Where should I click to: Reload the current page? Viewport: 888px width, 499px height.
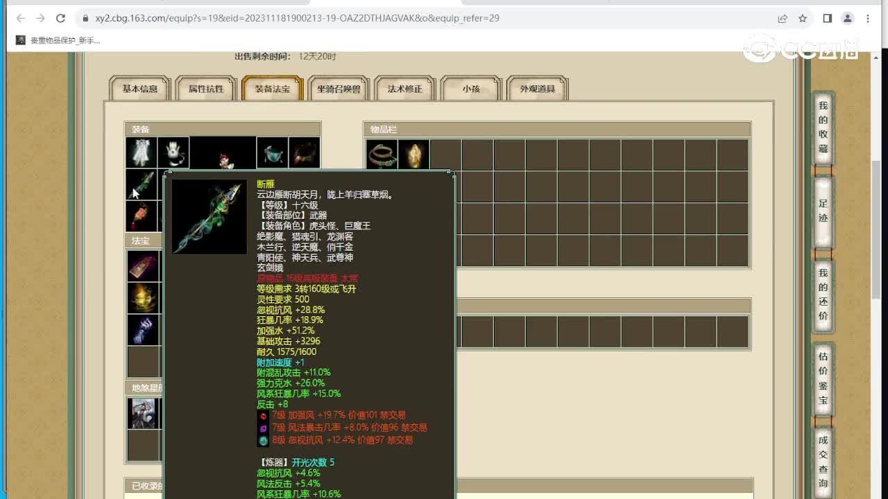[x=60, y=19]
